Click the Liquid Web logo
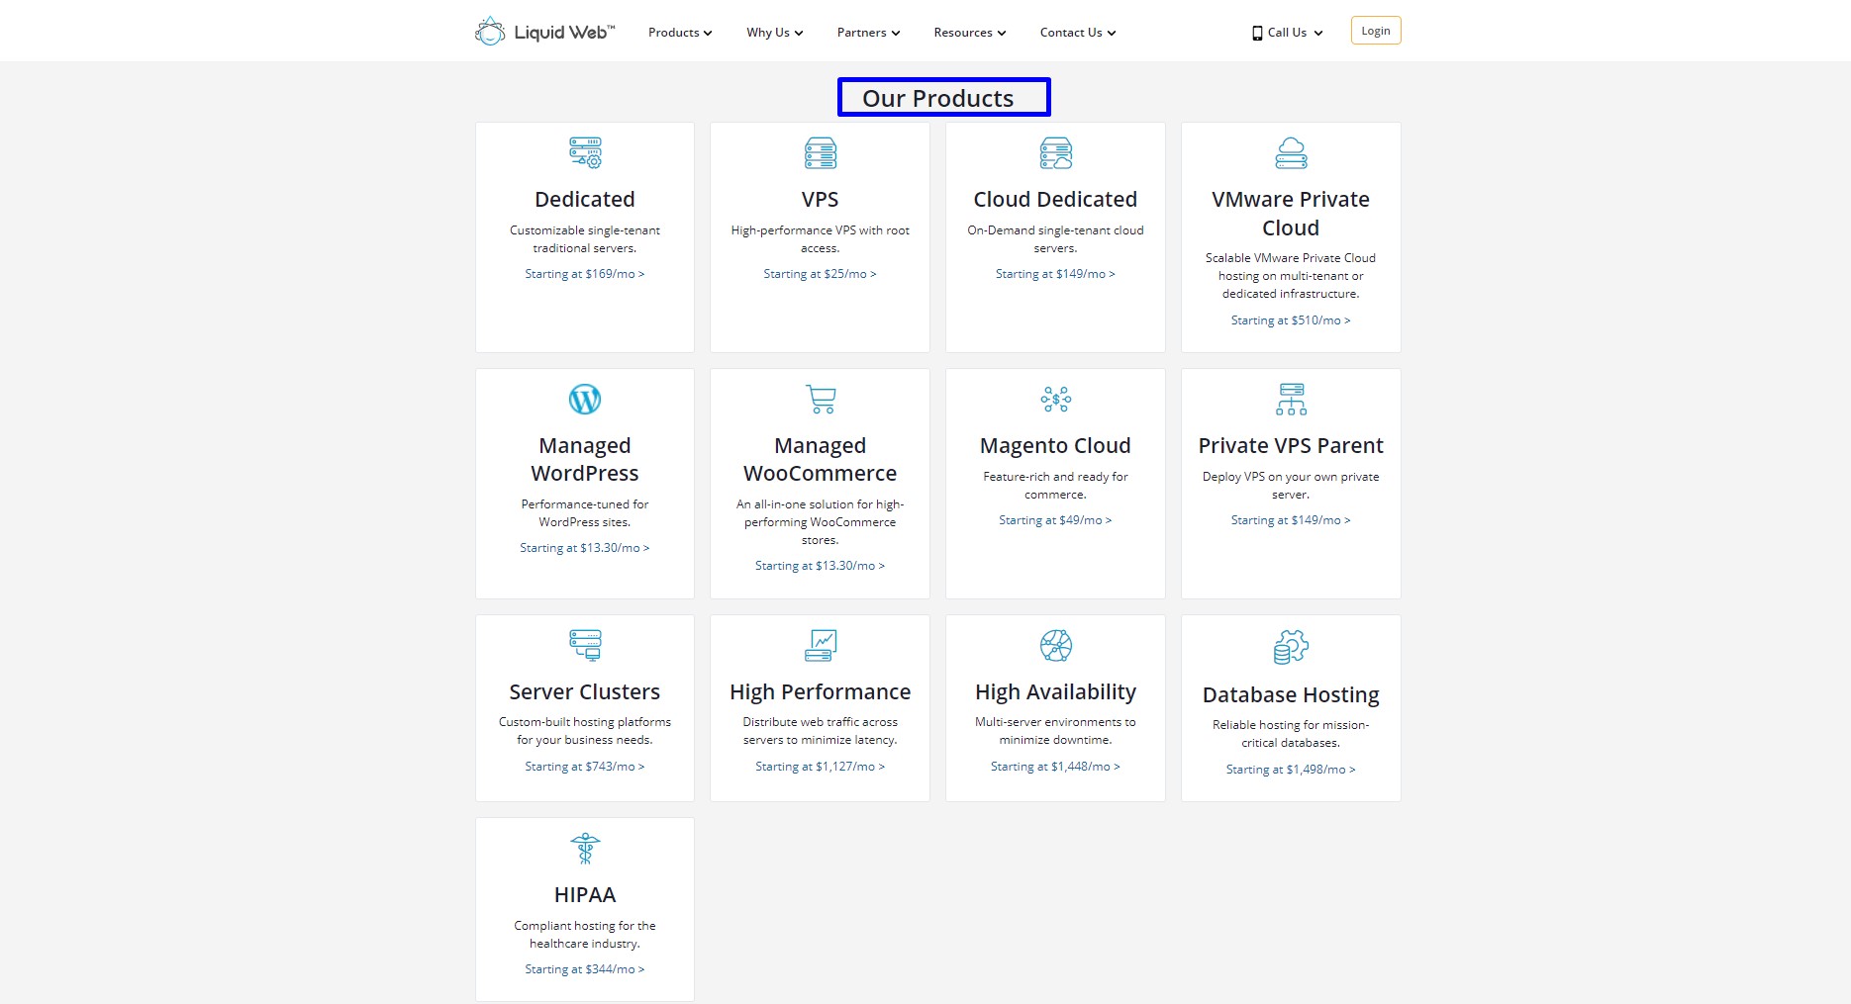1851x1004 pixels. pos(544,32)
